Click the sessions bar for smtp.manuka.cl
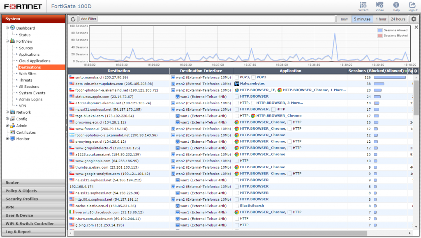 click(x=389, y=77)
